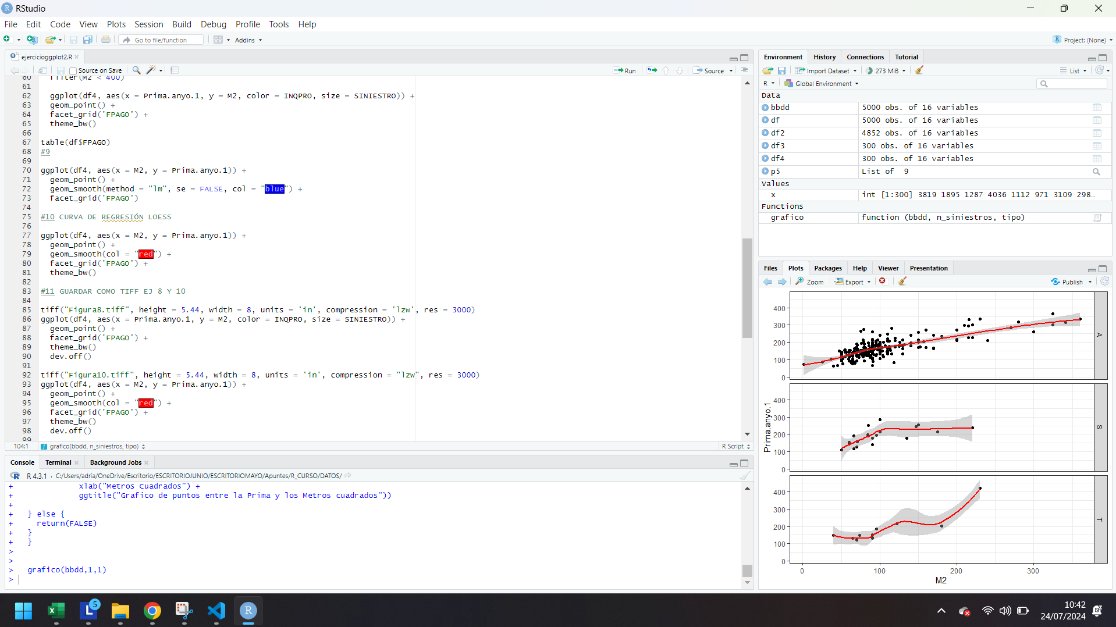Open the Debug menu

pyautogui.click(x=213, y=24)
